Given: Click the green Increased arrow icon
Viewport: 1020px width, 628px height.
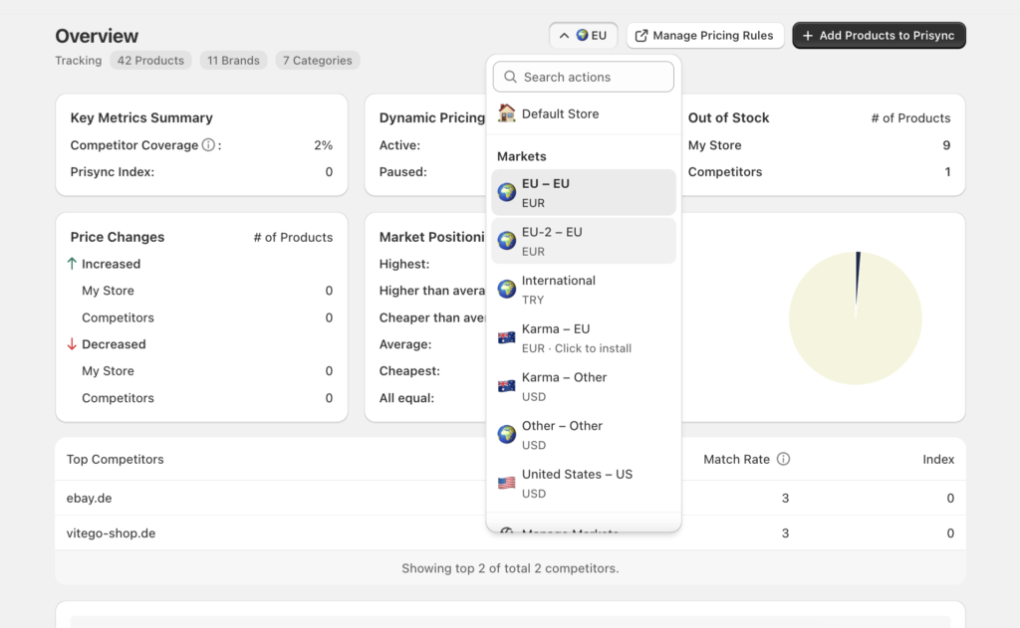Looking at the screenshot, I should 72,264.
